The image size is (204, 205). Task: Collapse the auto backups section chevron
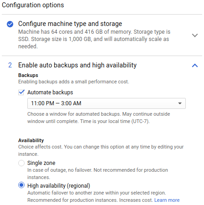click(195, 66)
